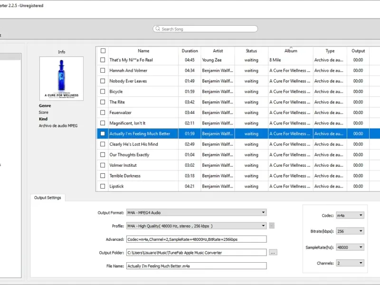Select checkbox for Actually I'm Feeling Much Better
Screen dimensions: 380x285
[x=103, y=133]
